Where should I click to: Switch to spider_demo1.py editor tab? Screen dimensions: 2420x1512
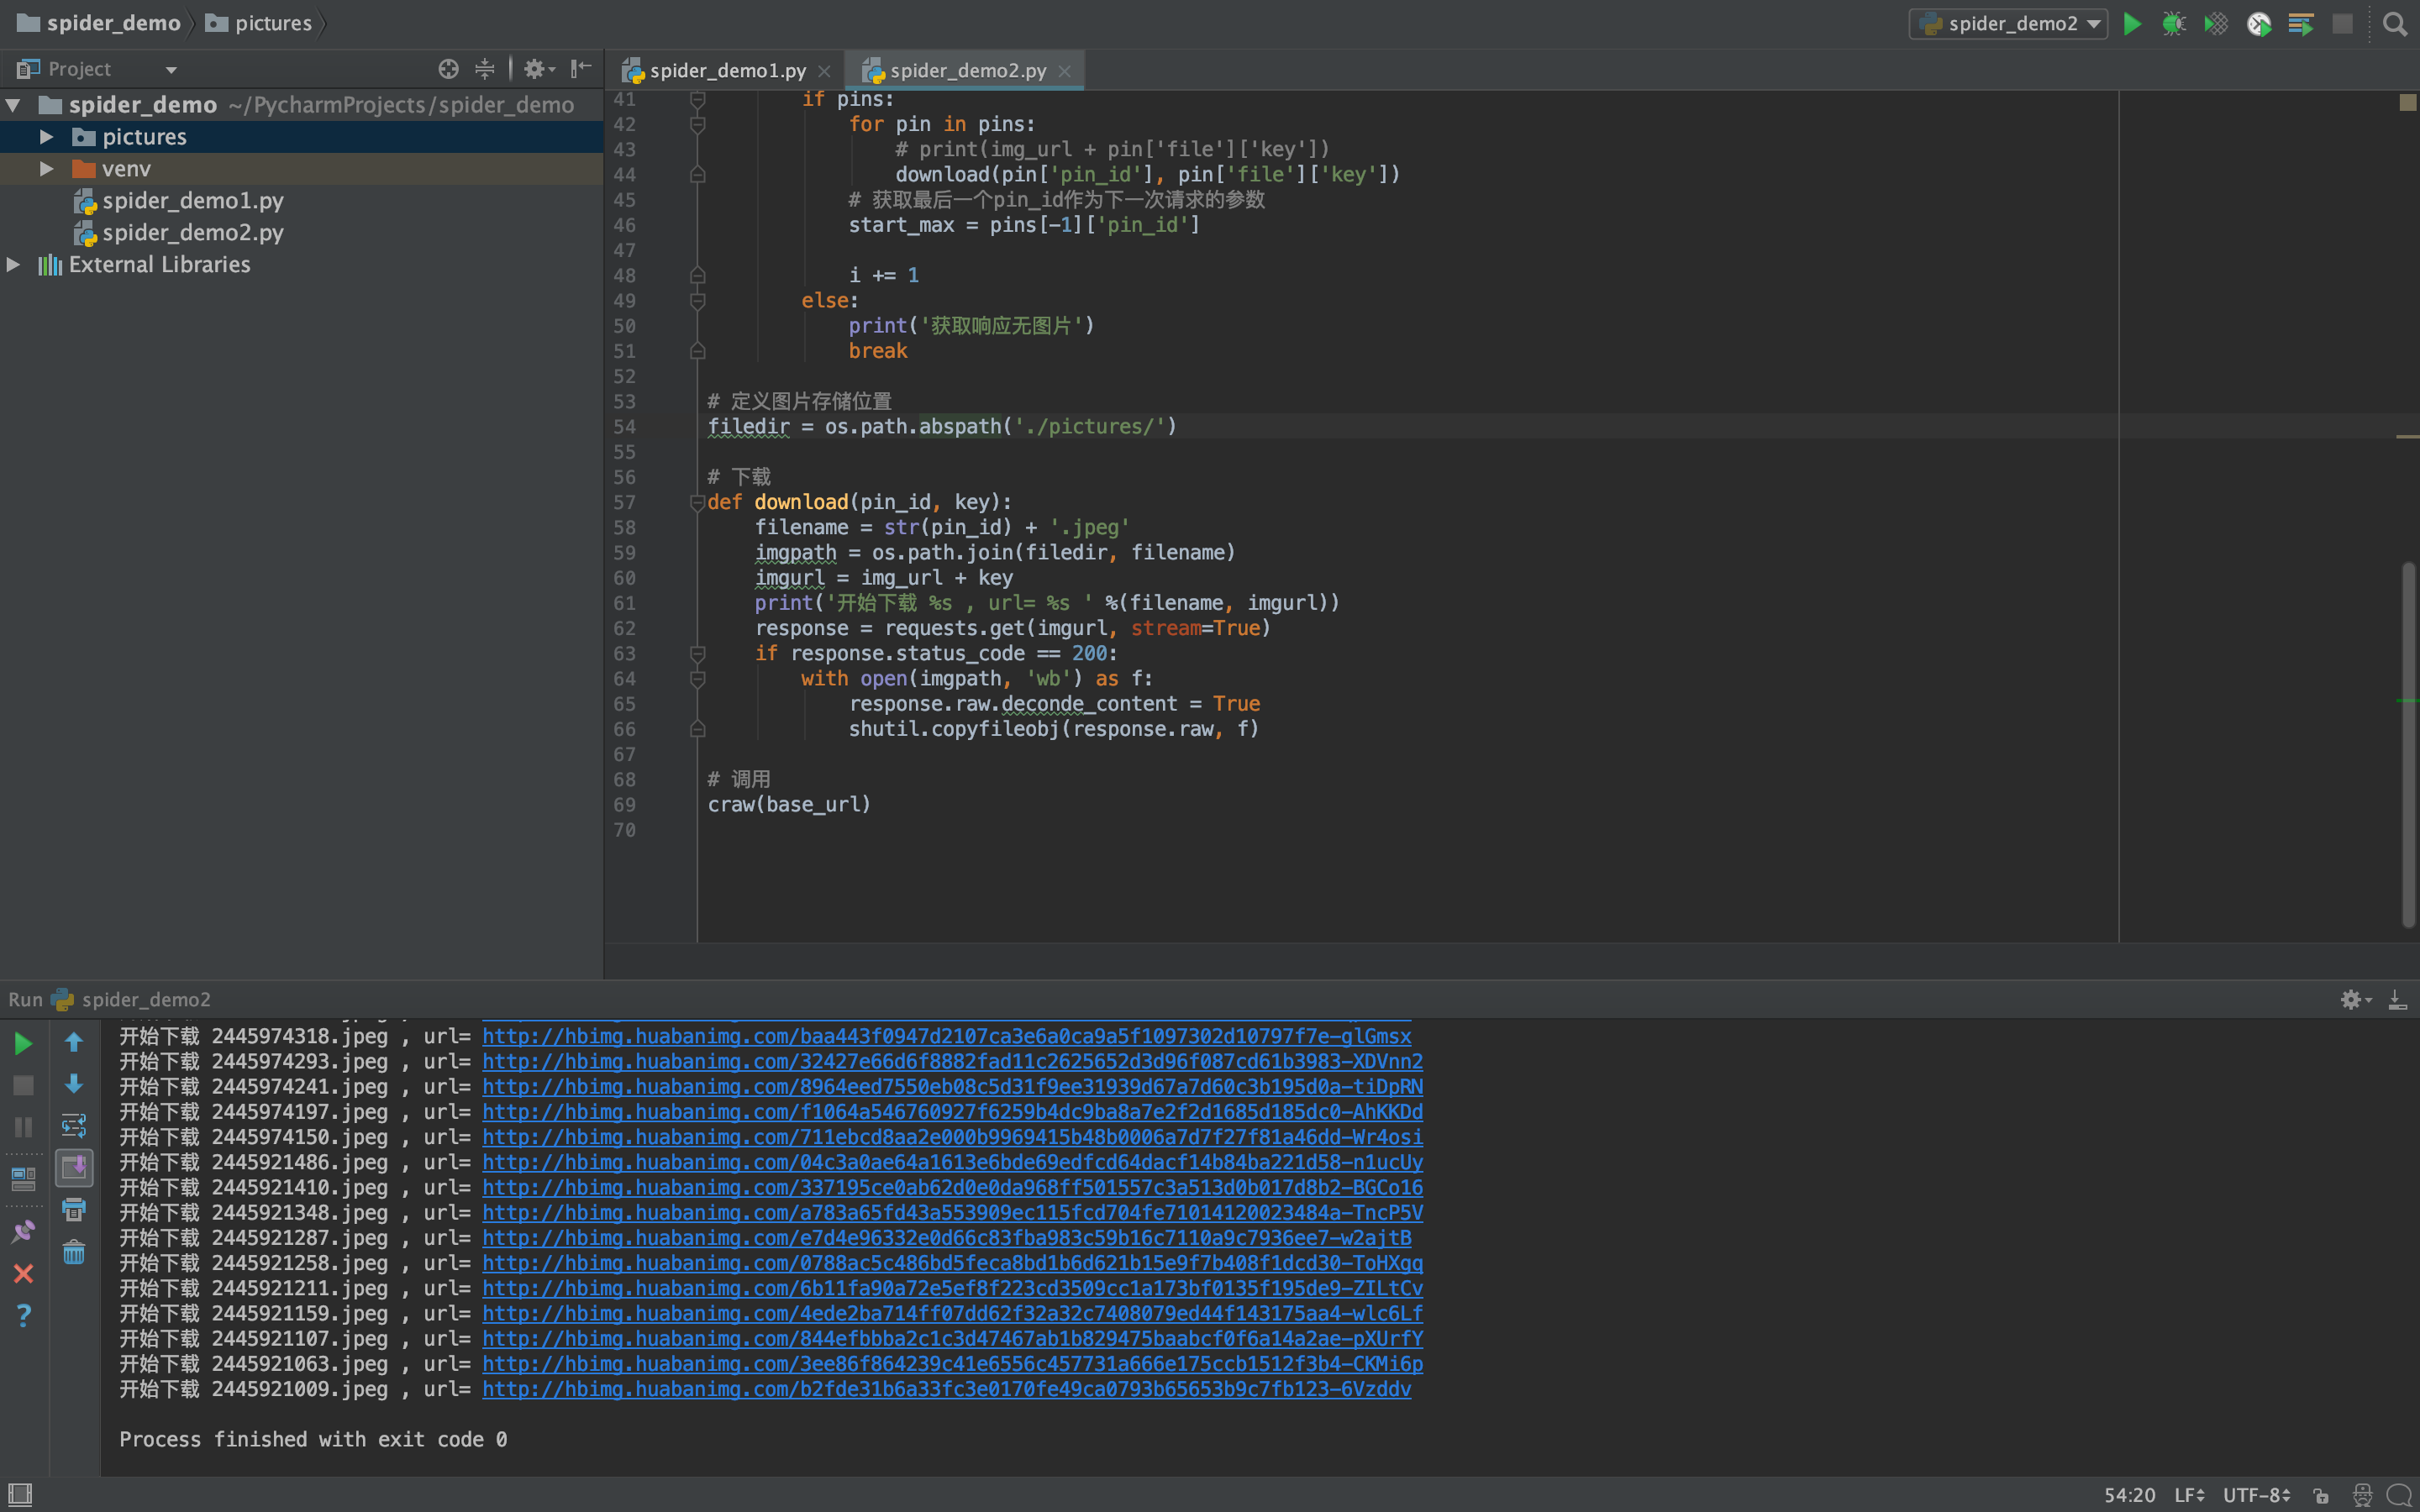pyautogui.click(x=727, y=71)
